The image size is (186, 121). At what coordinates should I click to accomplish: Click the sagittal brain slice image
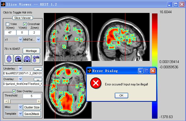pos(121,37)
